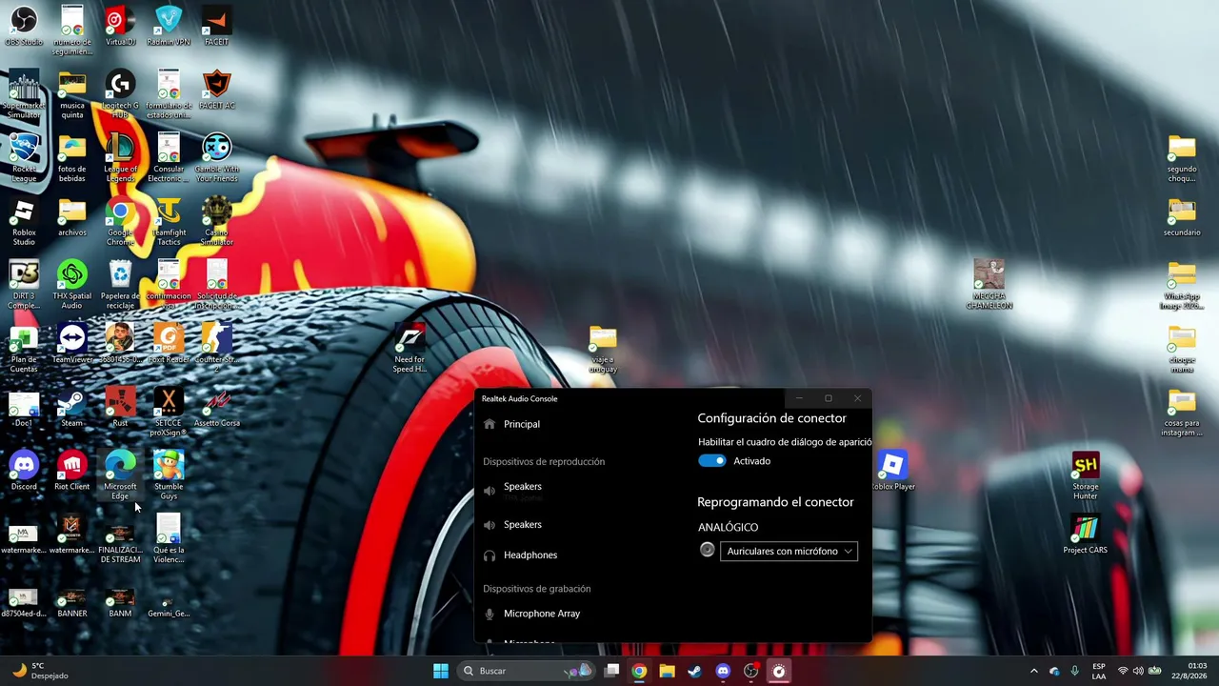This screenshot has width=1219, height=686.
Task: Select the FACEIT AC desktop shortcut
Action: (x=216, y=90)
